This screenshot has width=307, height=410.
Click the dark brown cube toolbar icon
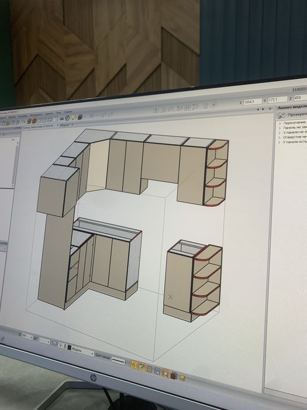click(80, 117)
